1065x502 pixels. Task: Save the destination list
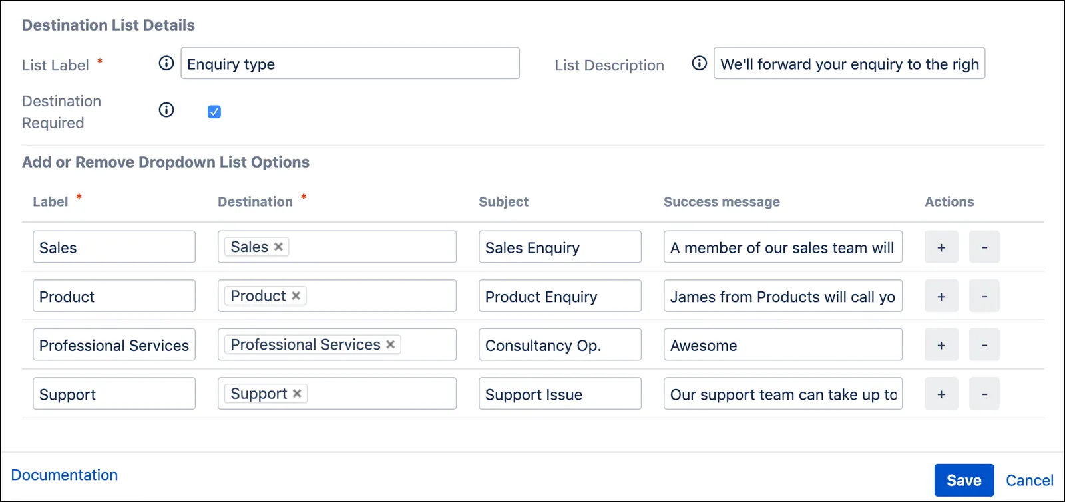pyautogui.click(x=964, y=480)
